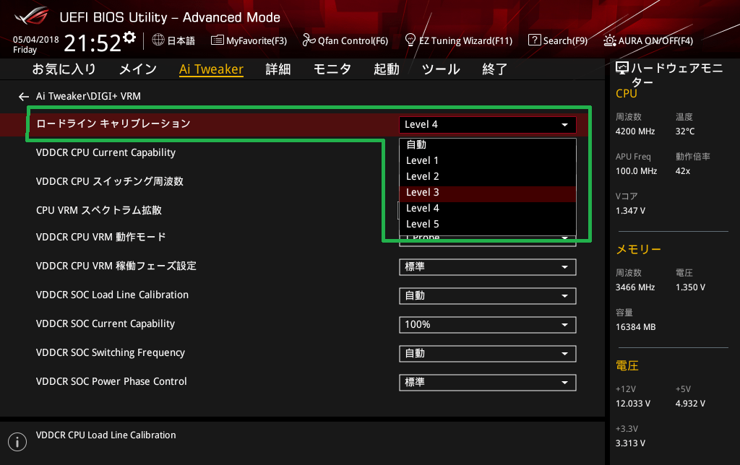Click +12V 12.033 V reading

(x=633, y=404)
